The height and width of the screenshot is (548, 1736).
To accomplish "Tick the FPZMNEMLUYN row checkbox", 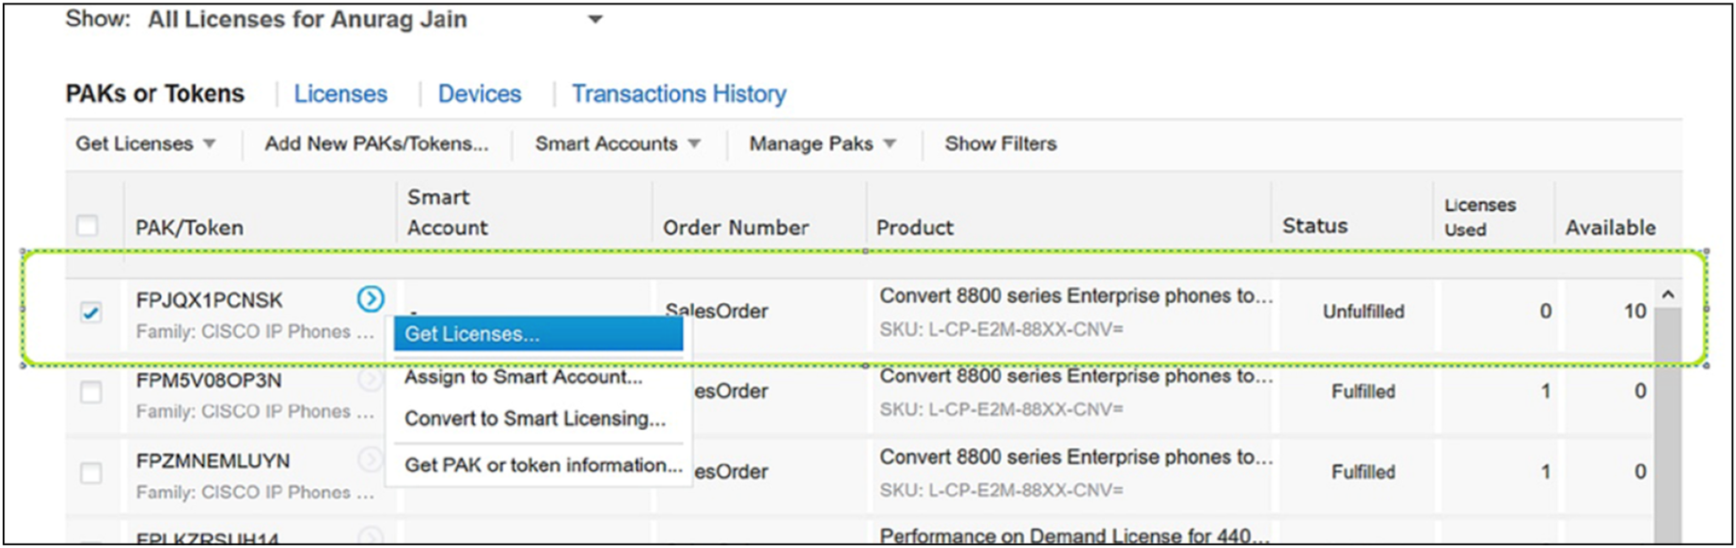I will pos(90,472).
